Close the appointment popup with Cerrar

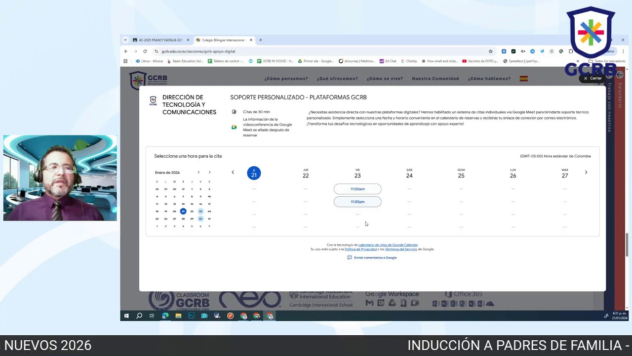(x=592, y=78)
